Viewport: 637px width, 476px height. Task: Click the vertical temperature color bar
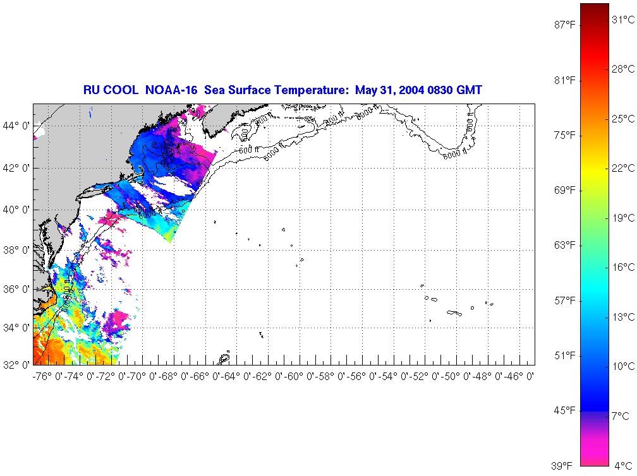[595, 235]
